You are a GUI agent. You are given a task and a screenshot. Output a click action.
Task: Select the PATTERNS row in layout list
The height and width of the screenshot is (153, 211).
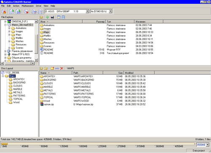tap(93, 94)
